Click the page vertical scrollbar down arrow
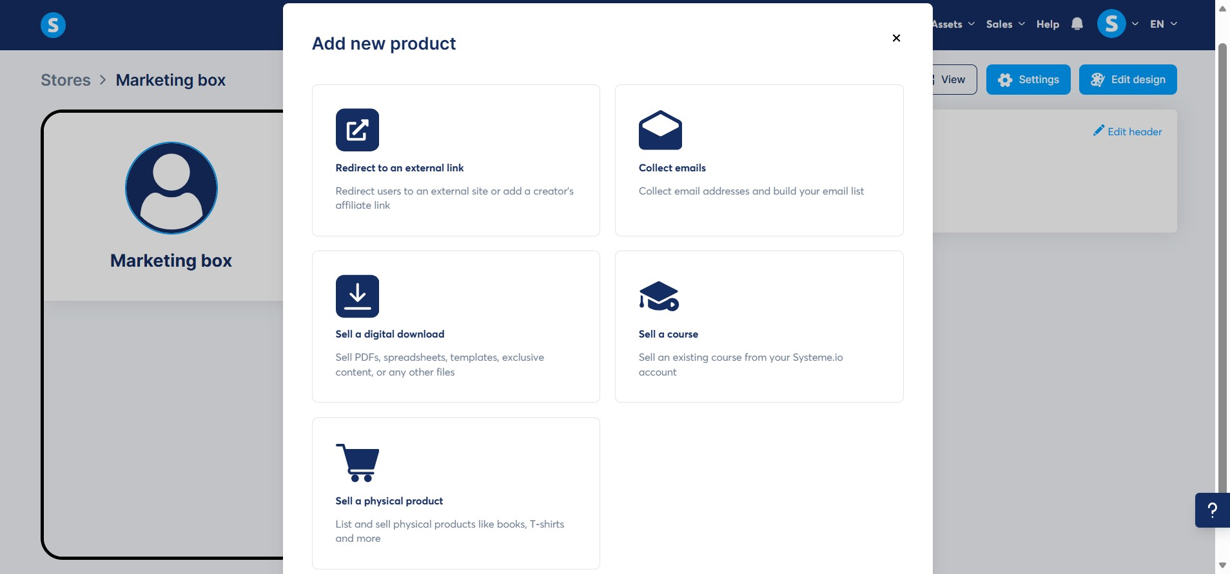This screenshot has height=574, width=1230. click(1222, 566)
